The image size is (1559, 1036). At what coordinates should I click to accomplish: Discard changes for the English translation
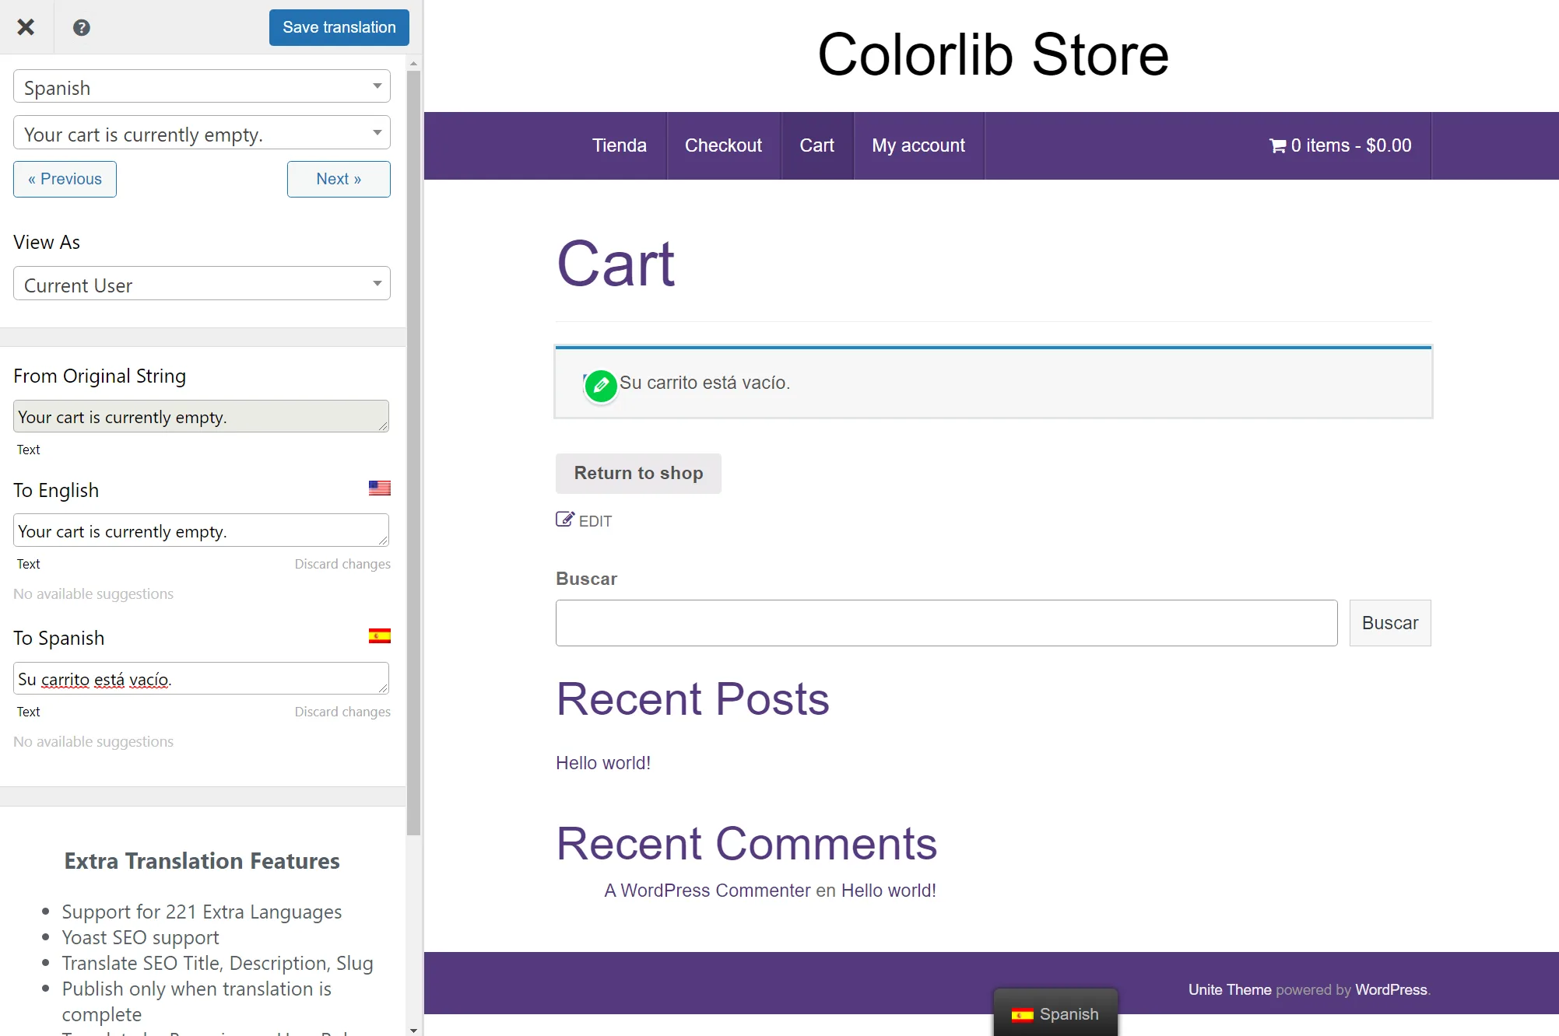[x=342, y=564]
